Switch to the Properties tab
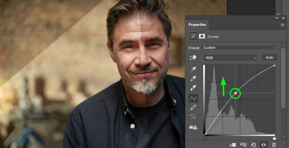Viewport: 289px width, 148px height. 197,25
